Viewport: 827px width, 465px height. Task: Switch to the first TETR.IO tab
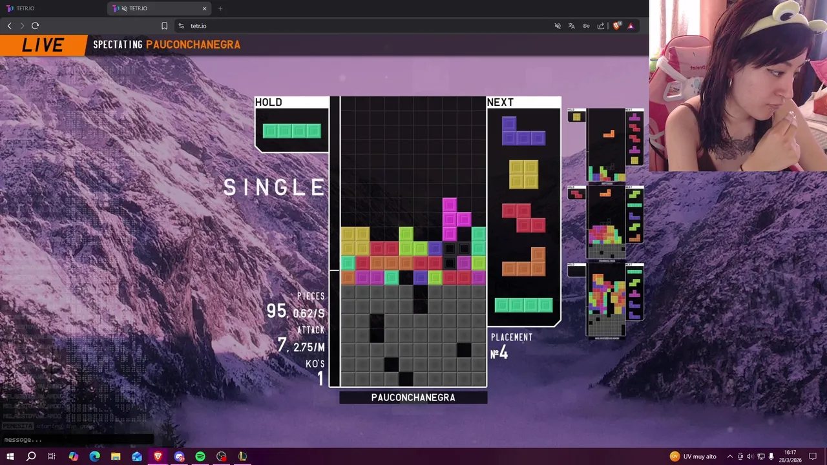pyautogui.click(x=52, y=8)
